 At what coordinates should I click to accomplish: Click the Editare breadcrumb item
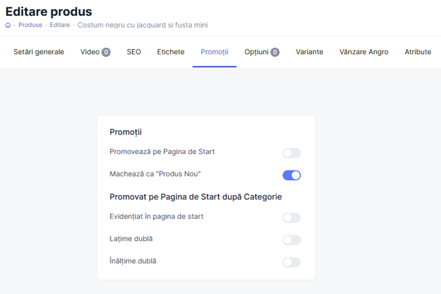[x=60, y=25]
